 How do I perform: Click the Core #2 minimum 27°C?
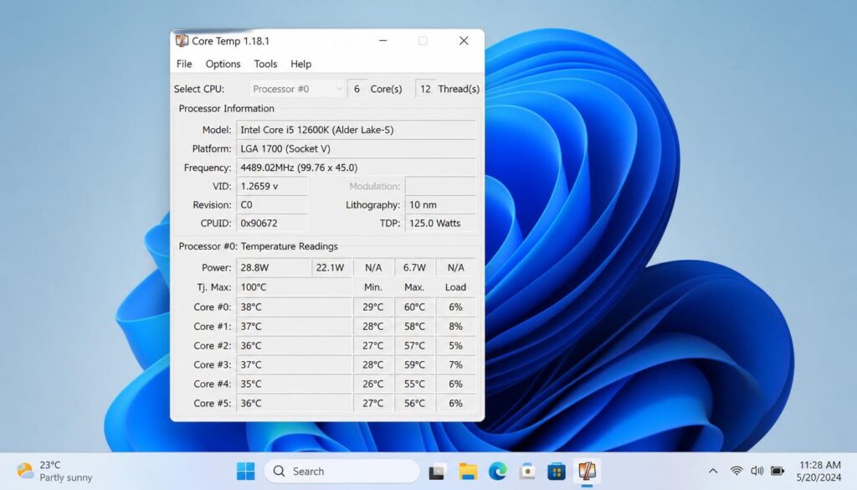pos(373,346)
